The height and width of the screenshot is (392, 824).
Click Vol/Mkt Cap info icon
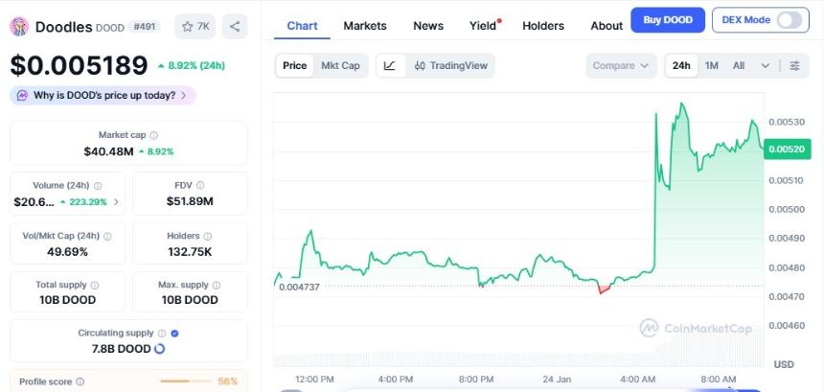point(107,237)
